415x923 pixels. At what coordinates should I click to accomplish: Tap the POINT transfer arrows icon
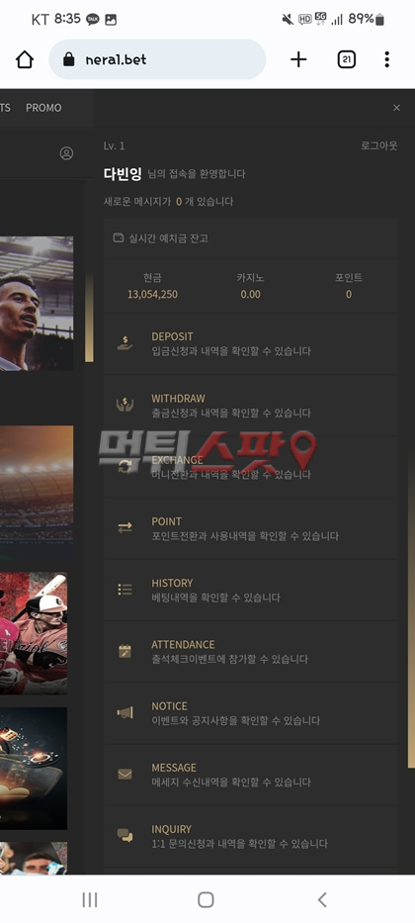coord(124,528)
